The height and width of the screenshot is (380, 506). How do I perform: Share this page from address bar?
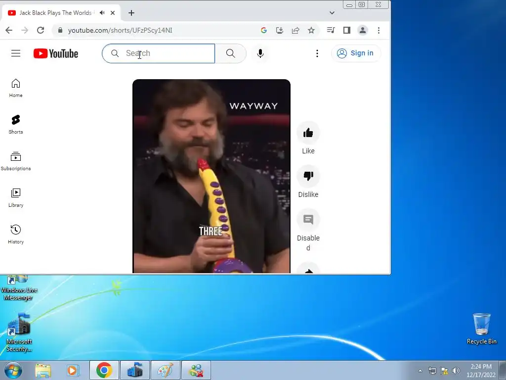(295, 30)
